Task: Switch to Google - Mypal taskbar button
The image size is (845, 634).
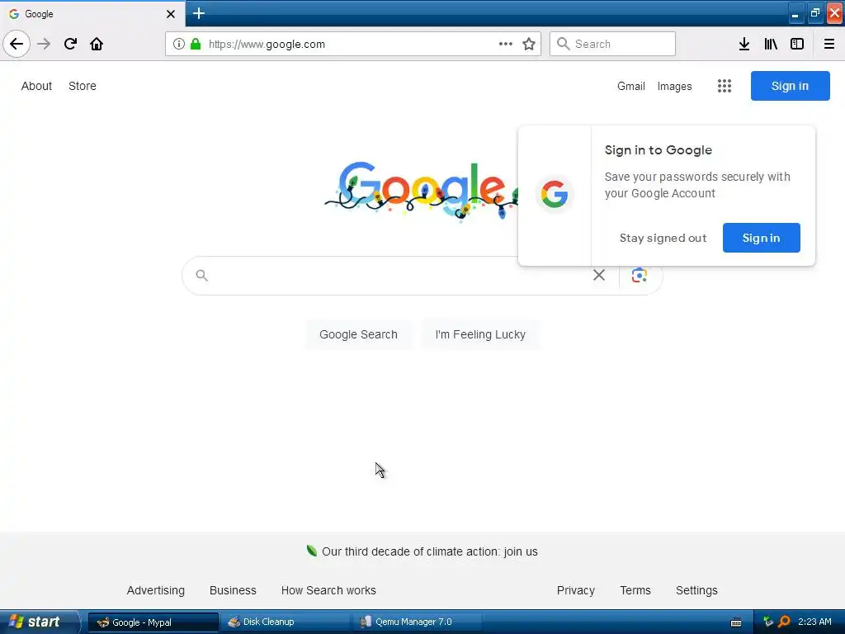Action: [153, 622]
